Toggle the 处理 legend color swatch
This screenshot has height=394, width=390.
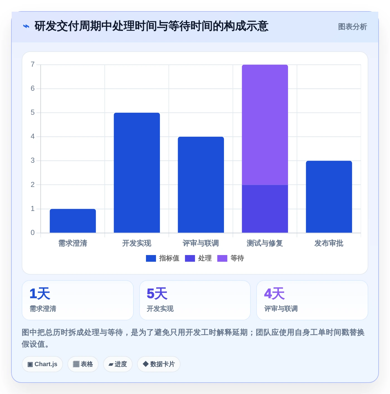190,258
